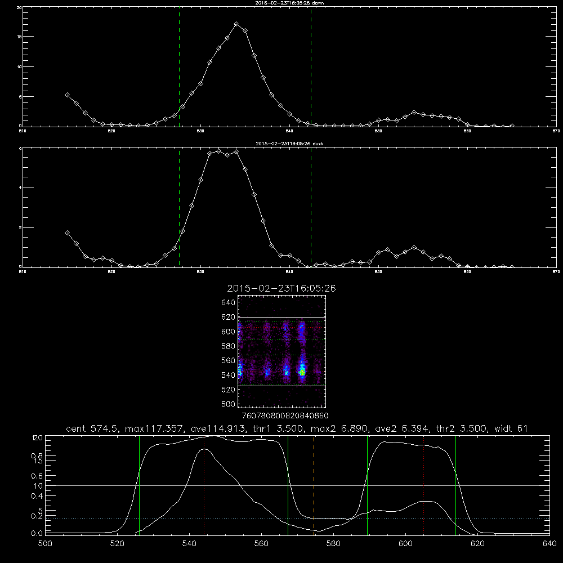Click the red dotted line near 544 in bottom plot
563x563 pixels.
coord(204,485)
